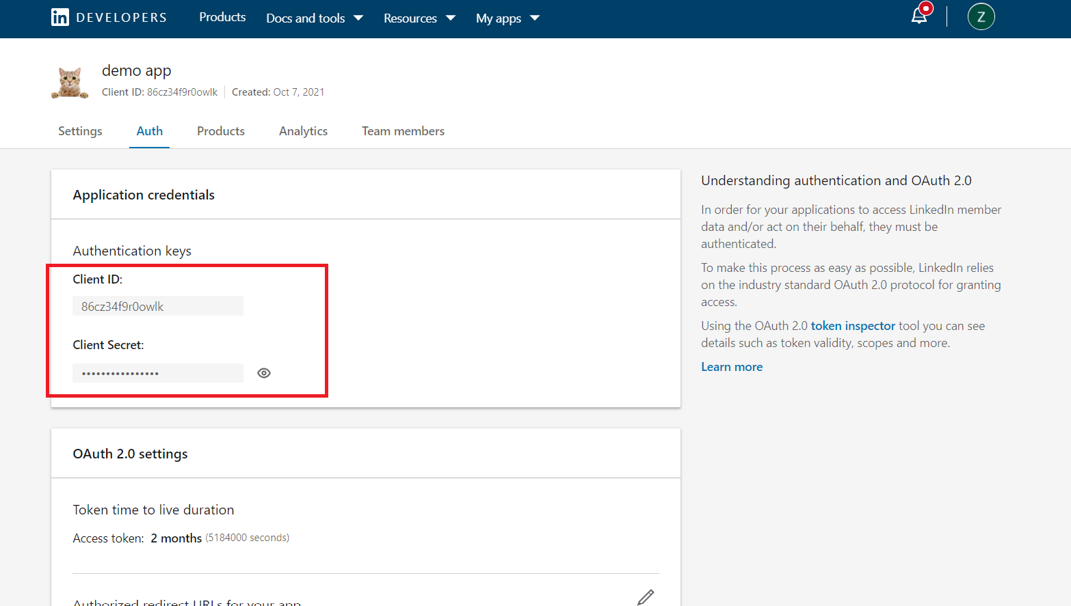Click the LinkedIn logo icon
The image size is (1071, 606).
click(x=60, y=18)
